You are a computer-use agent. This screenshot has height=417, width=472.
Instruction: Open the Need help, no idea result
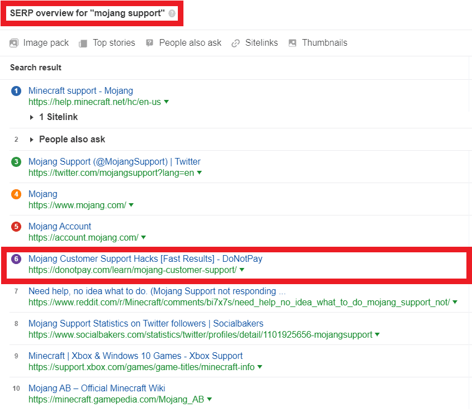(x=157, y=291)
